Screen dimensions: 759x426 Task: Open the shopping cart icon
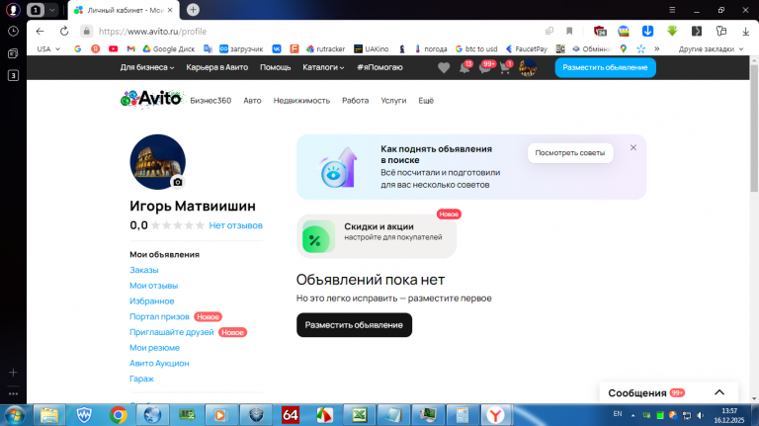pyautogui.click(x=505, y=68)
